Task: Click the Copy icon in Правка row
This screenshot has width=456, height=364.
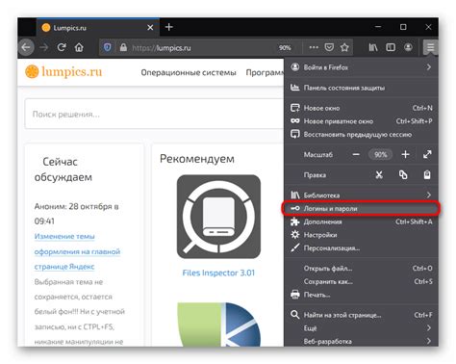Action: coord(403,174)
